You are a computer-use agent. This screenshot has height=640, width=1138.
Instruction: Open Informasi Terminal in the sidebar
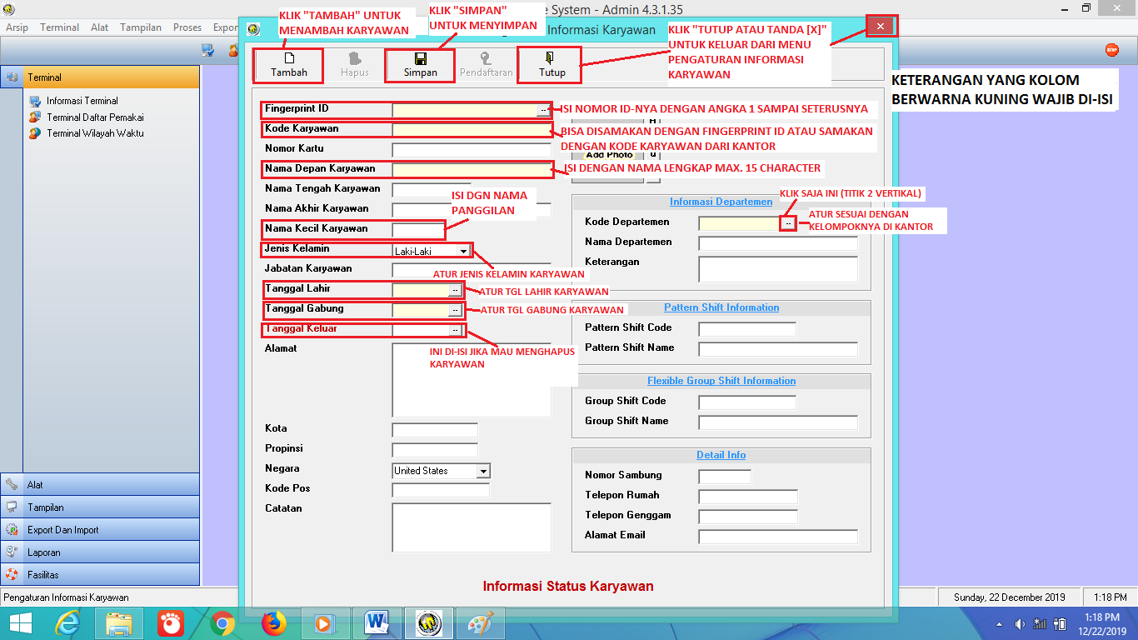(x=82, y=101)
